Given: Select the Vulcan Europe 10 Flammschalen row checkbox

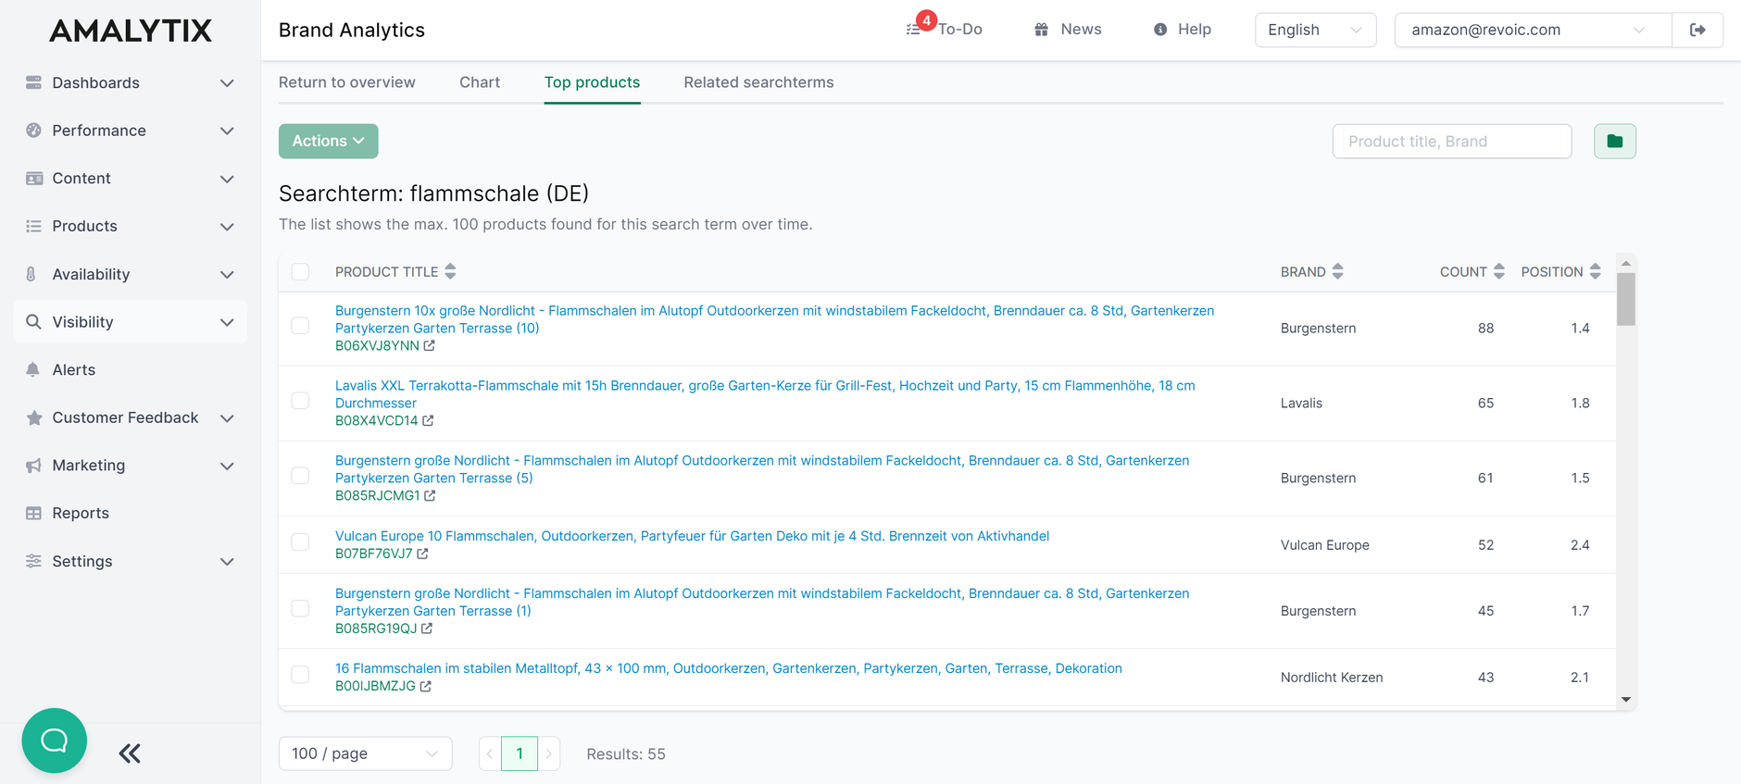Looking at the screenshot, I should click(x=300, y=542).
